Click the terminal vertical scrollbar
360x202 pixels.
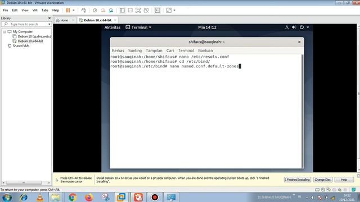click(x=303, y=111)
